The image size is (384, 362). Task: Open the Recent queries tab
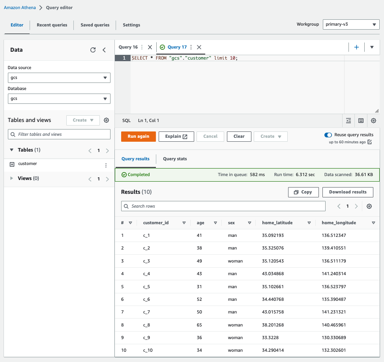click(x=52, y=25)
